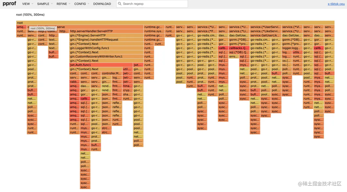Open the x-tiktok cpu link
This screenshot has height=192, width=347.
coord(336,4)
